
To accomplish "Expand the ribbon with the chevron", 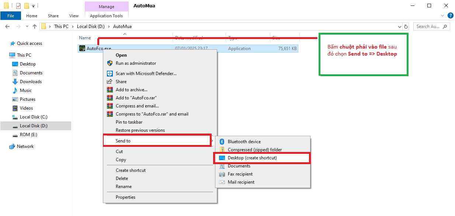I will (442, 15).
